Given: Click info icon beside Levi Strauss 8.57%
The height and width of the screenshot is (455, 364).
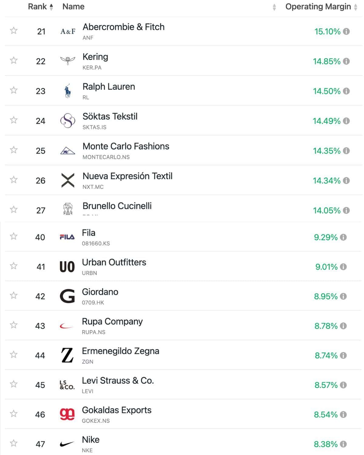Looking at the screenshot, I should (x=343, y=385).
